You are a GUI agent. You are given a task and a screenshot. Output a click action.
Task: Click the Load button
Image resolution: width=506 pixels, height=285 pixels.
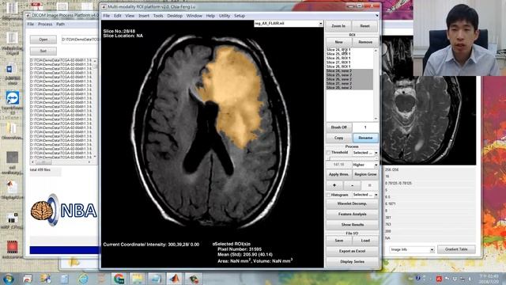[365, 241]
